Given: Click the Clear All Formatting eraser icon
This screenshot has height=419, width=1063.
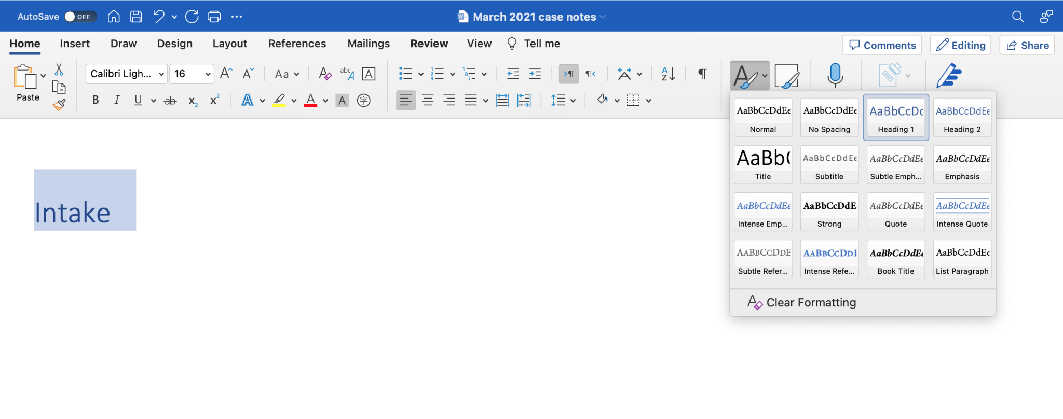Looking at the screenshot, I should coord(325,74).
